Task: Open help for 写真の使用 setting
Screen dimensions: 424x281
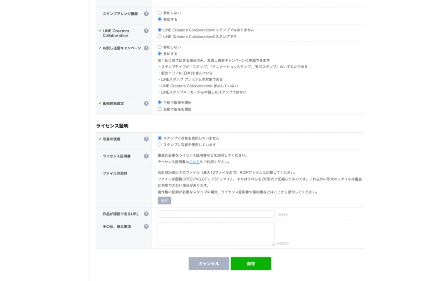Action: (146, 138)
